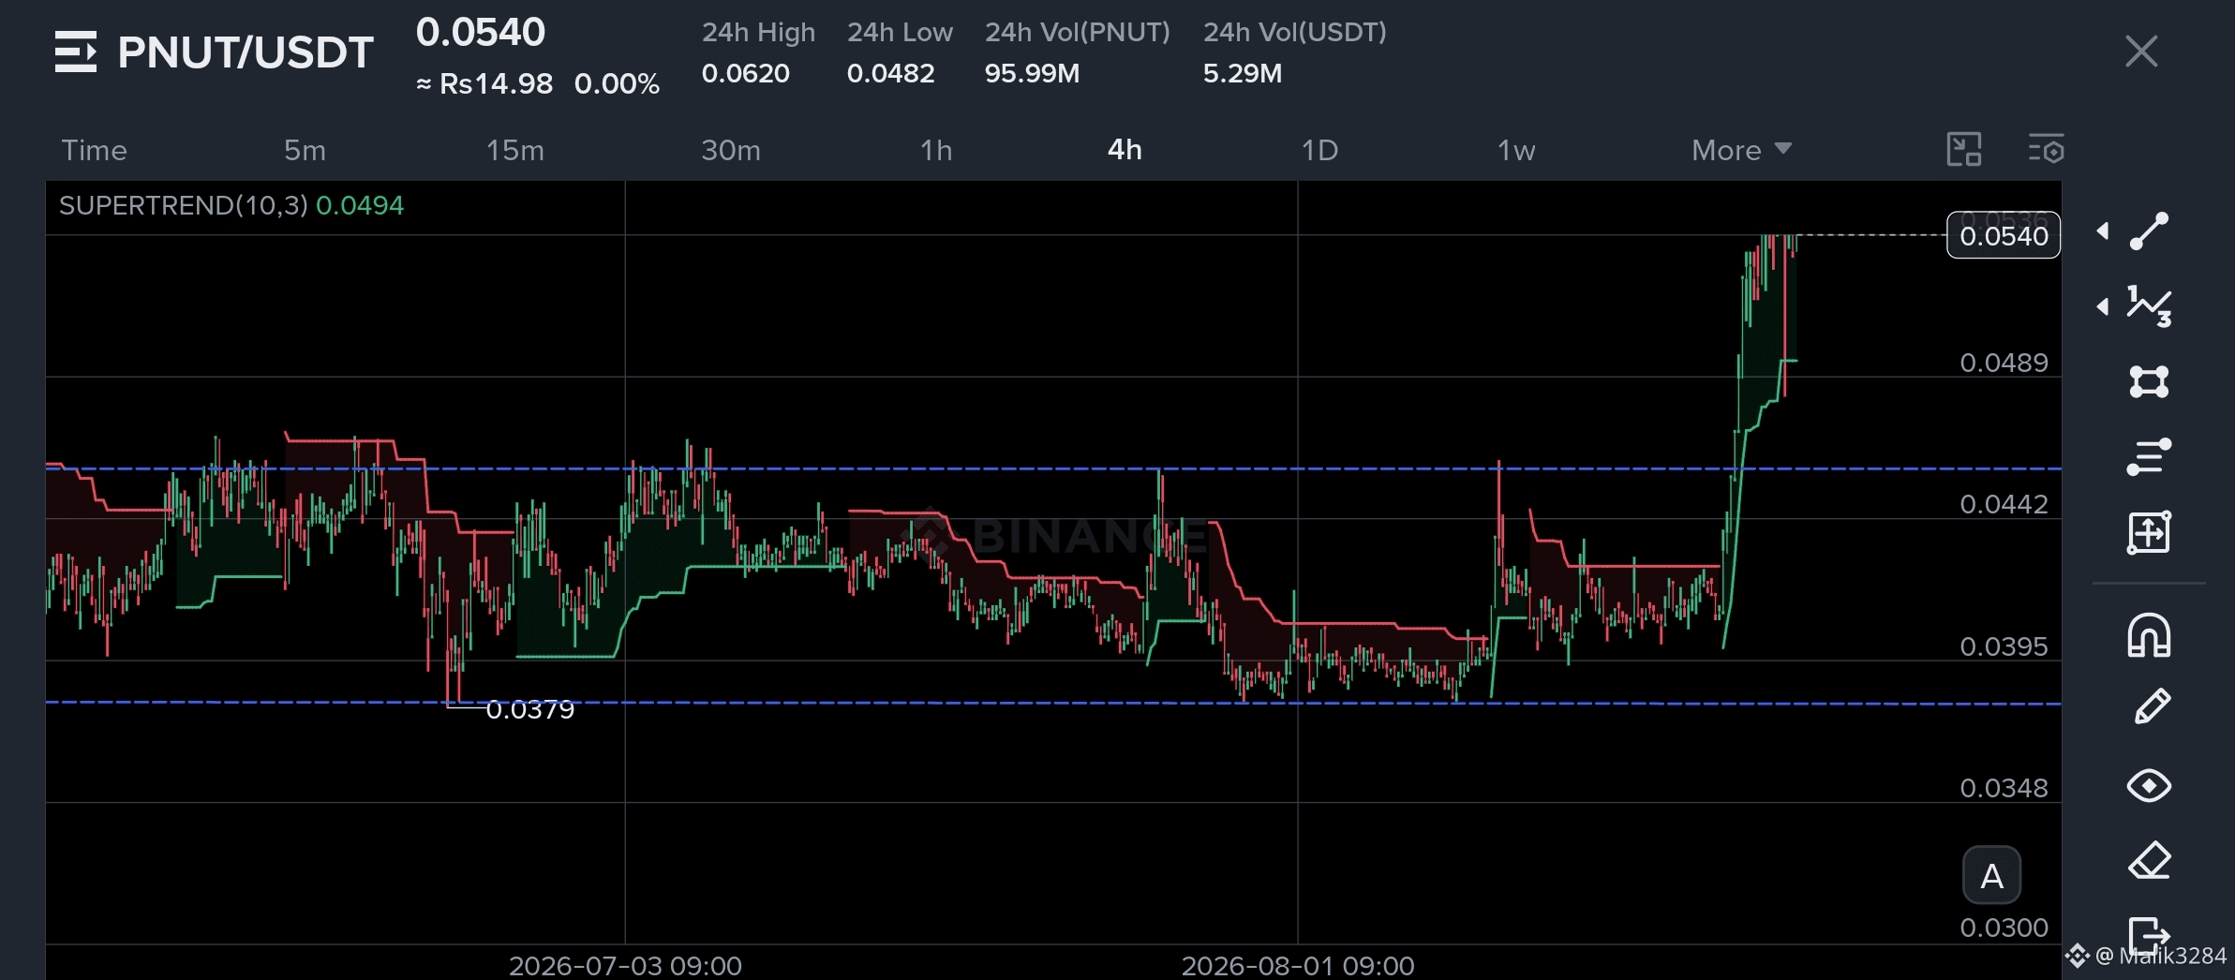Open the trading pair list menu icon
The height and width of the screenshot is (980, 2235).
76,52
